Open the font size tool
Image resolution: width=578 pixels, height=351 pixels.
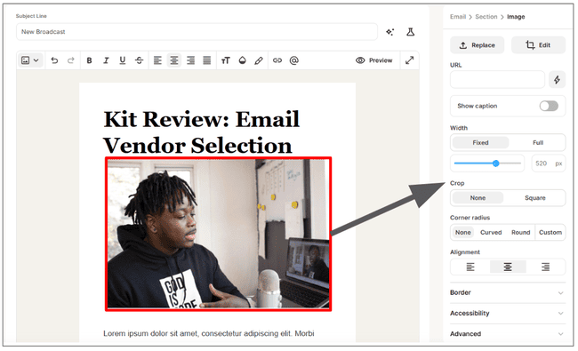point(226,60)
